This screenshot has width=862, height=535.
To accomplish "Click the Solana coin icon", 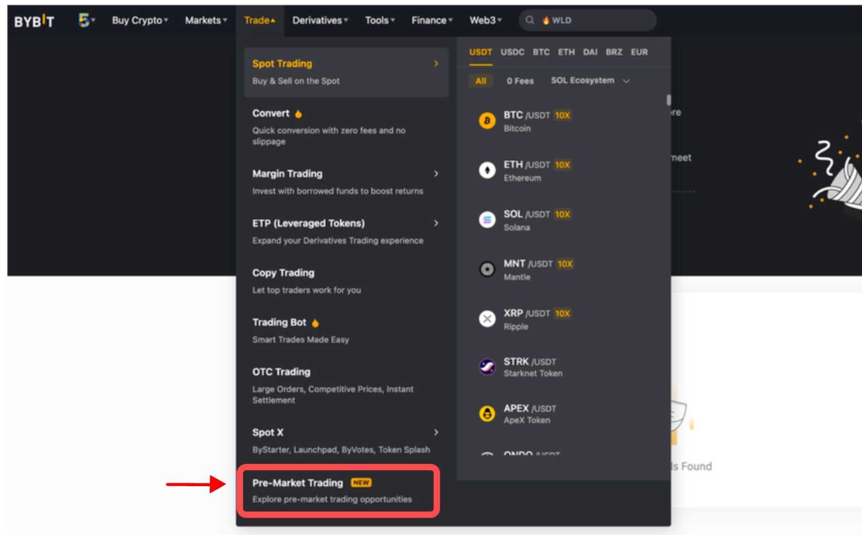I will [x=487, y=220].
